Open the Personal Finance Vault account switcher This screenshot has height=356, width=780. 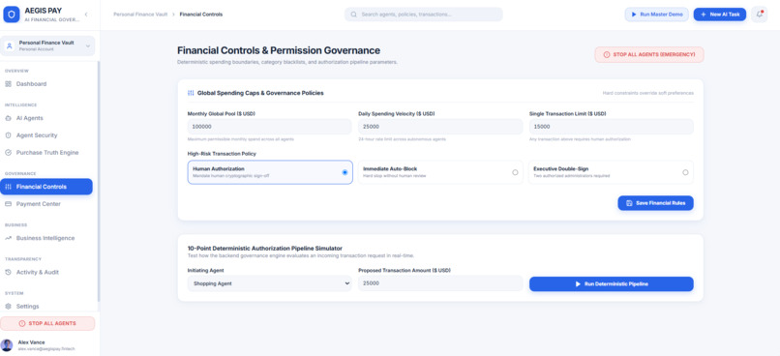47,45
